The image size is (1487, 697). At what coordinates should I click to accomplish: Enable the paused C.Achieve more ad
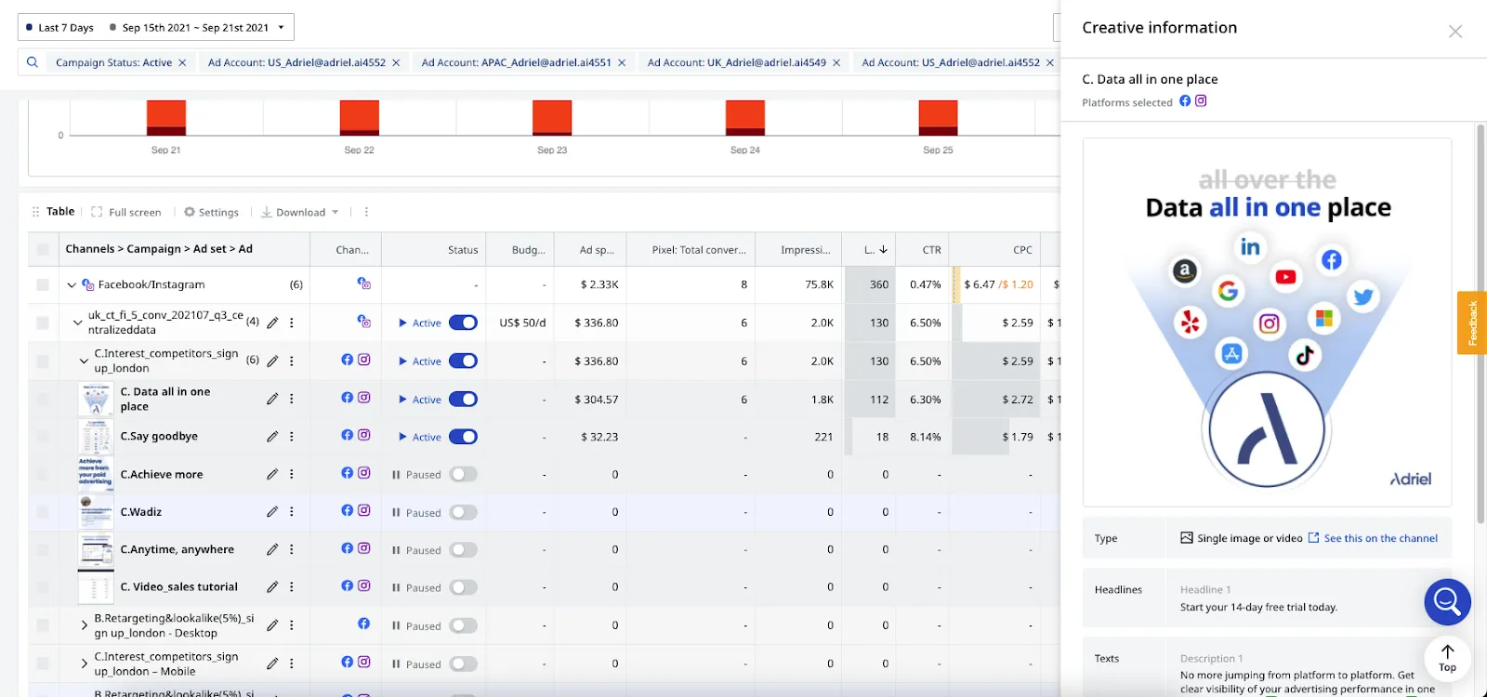(463, 474)
